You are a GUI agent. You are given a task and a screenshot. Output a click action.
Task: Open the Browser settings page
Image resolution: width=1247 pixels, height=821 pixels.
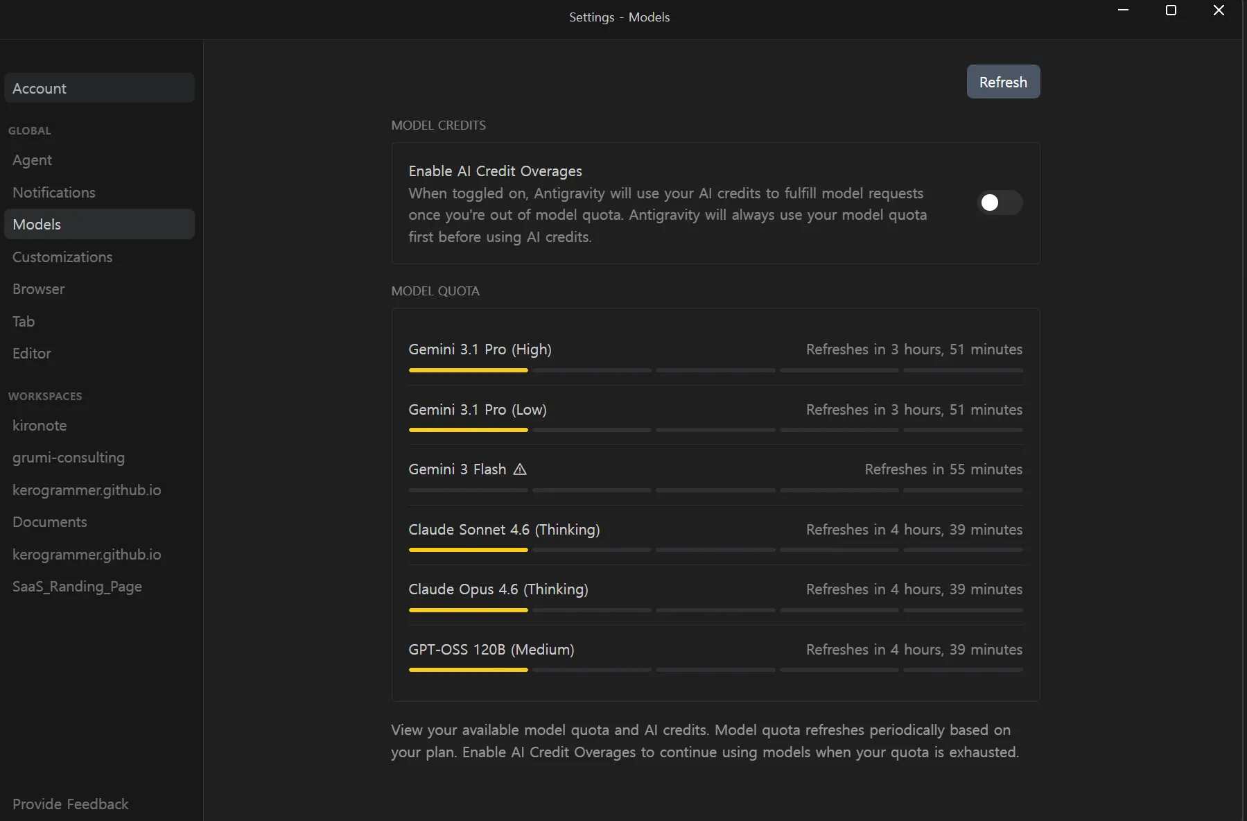click(39, 289)
